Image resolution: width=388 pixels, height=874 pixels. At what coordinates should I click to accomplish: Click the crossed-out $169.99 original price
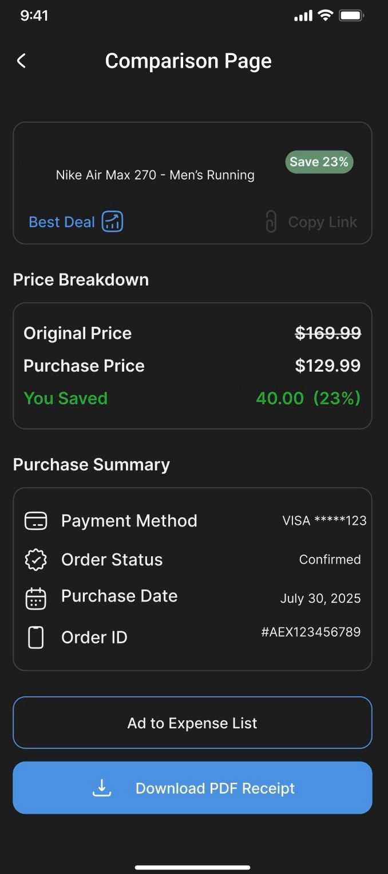(x=328, y=333)
